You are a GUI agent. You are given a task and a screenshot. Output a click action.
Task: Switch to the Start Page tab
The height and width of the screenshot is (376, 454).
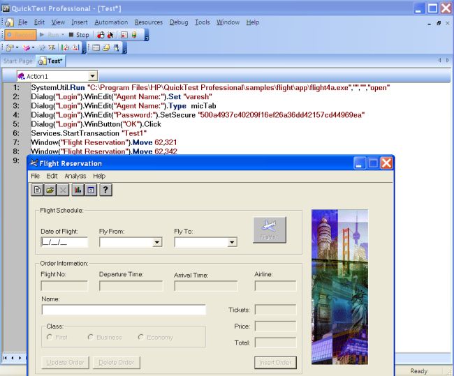tap(18, 61)
